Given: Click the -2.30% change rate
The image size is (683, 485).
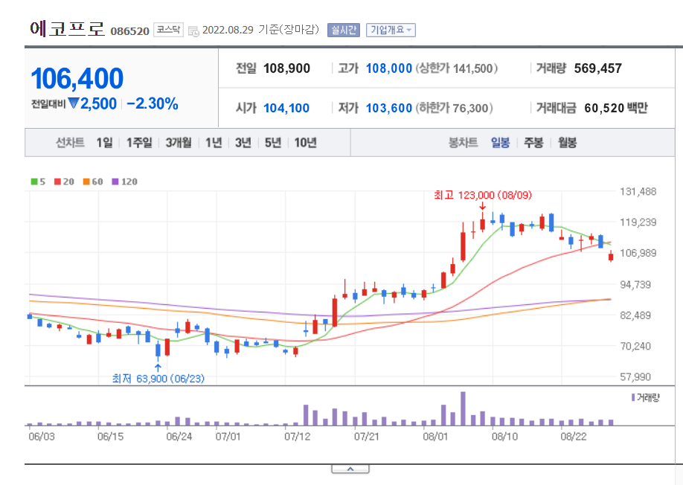Looking at the screenshot, I should coord(153,103).
